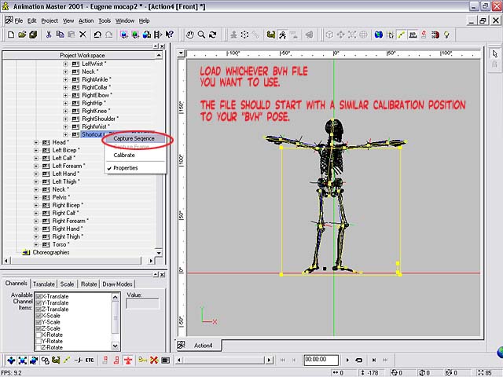Uncheck the X-Translate channel checkbox
Viewport: 503px width, 377px height.
click(x=39, y=297)
